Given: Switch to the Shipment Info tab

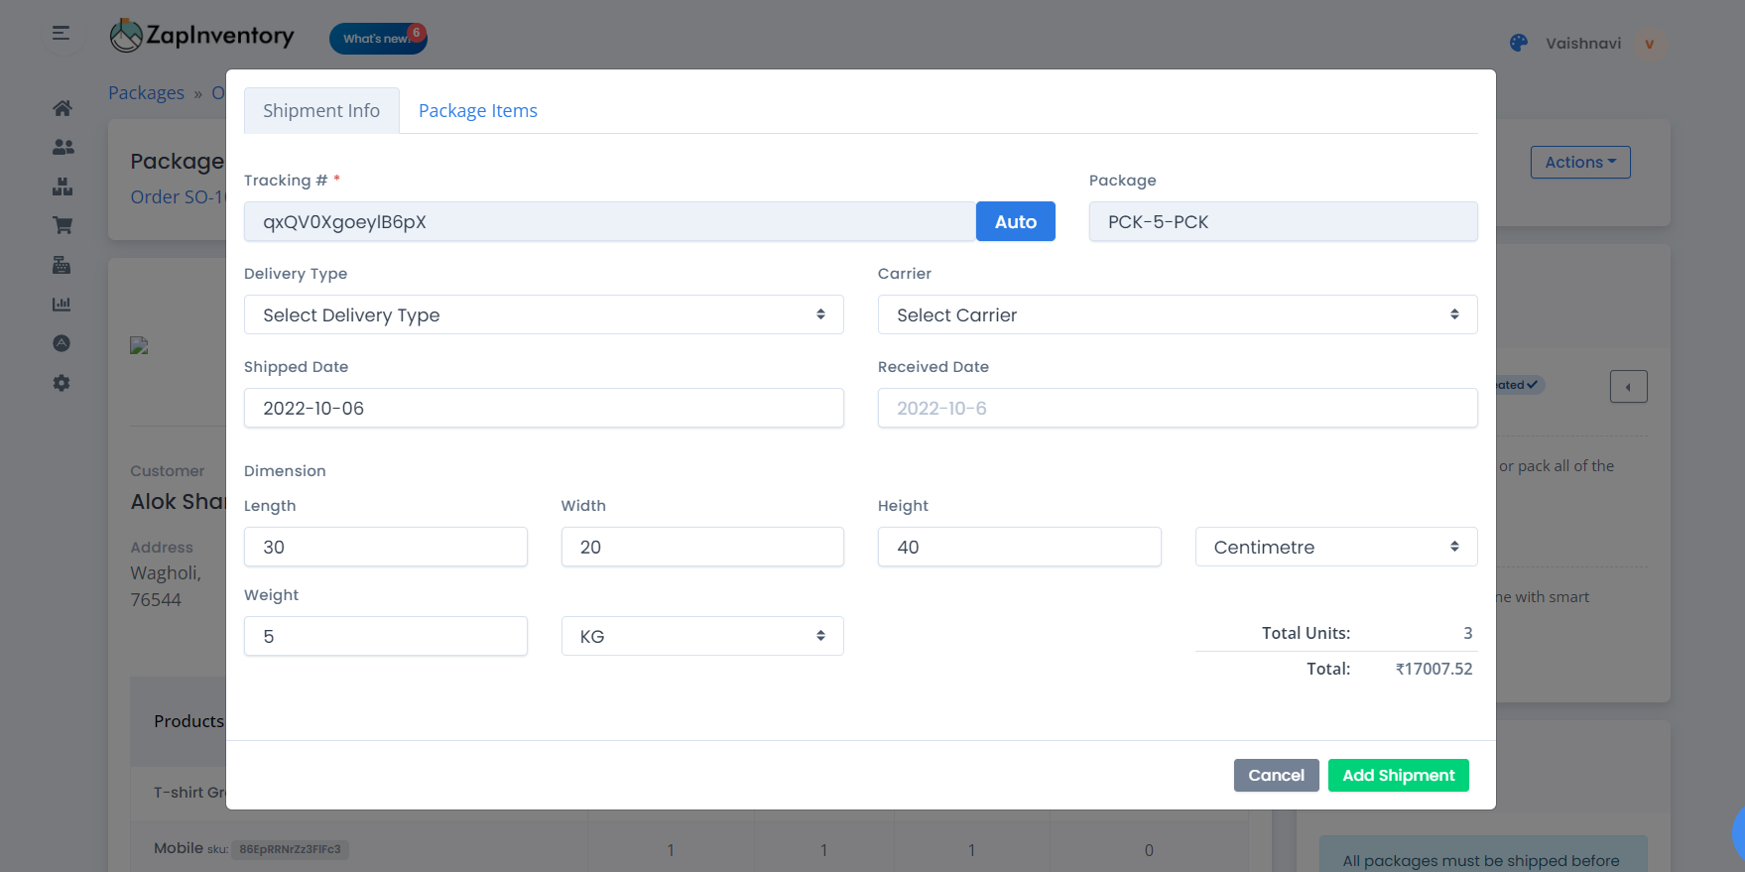Looking at the screenshot, I should 321,110.
